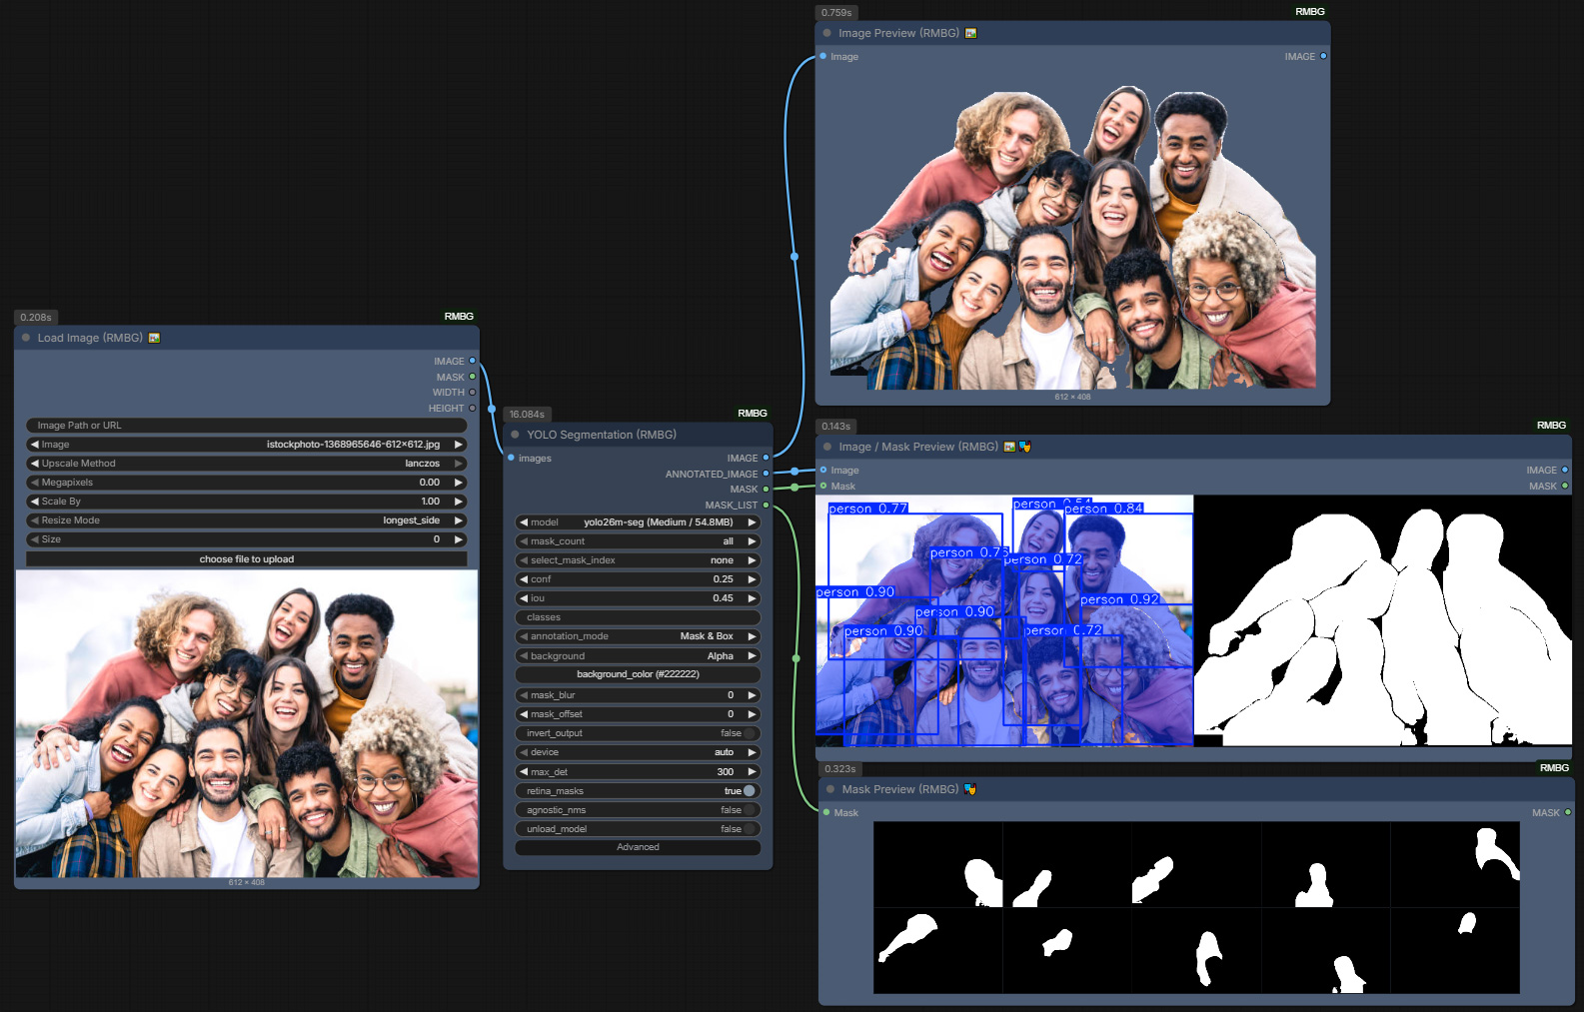This screenshot has width=1584, height=1012.
Task: Click YOLO node's MASK_LIST output socket
Action: (767, 505)
